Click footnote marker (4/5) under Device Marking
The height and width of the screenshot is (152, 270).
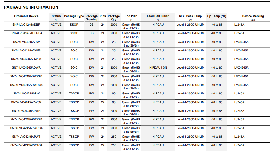coord(253,20)
